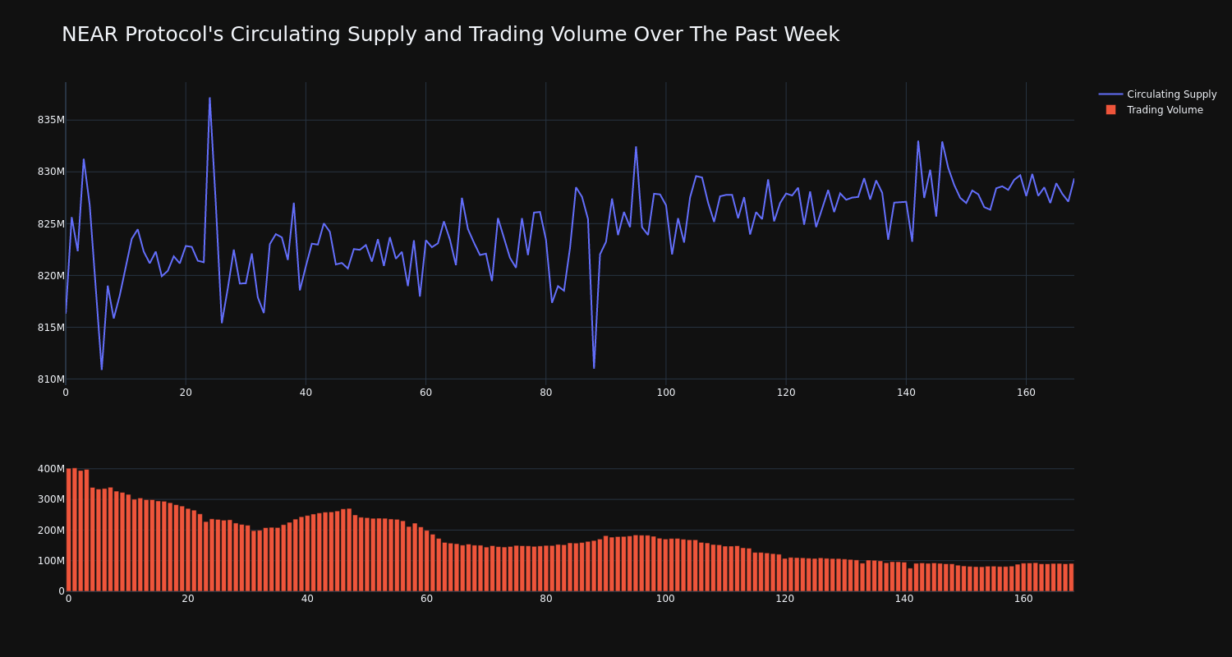
Task: Click the 400M volume axis label
Action: (x=51, y=469)
